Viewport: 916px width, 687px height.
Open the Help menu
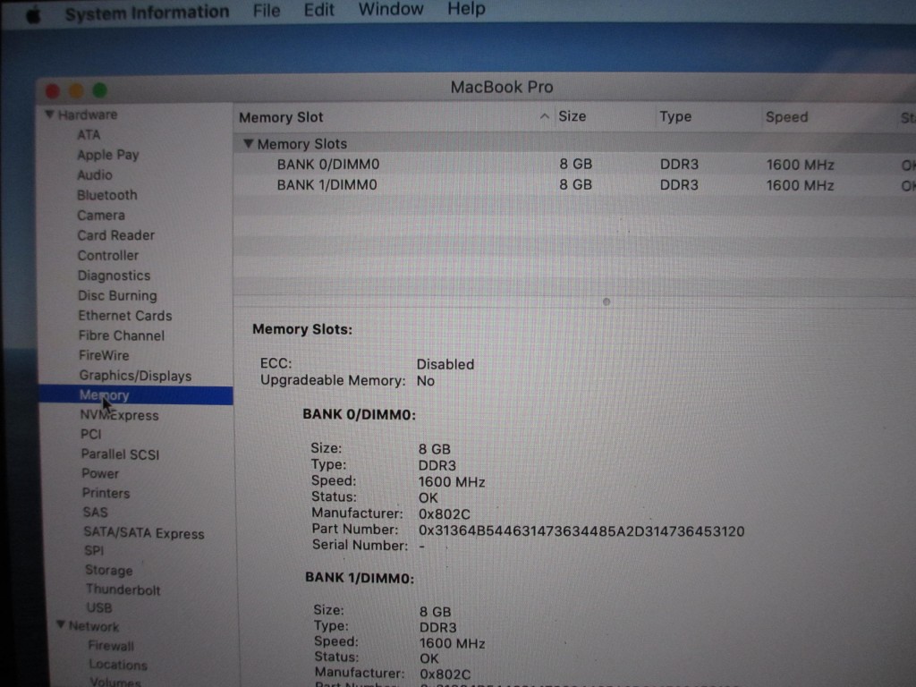(466, 9)
